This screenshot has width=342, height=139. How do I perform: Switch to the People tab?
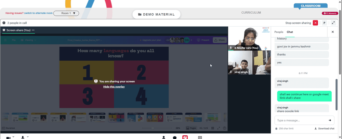coord(279,32)
